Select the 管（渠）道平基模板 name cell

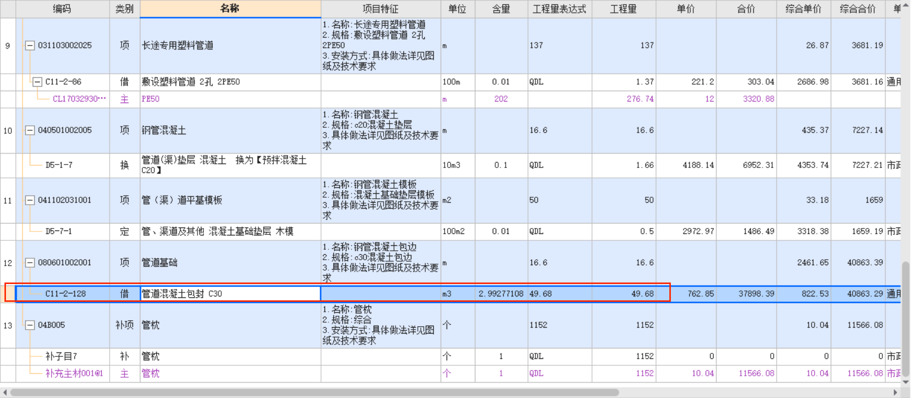pos(230,201)
